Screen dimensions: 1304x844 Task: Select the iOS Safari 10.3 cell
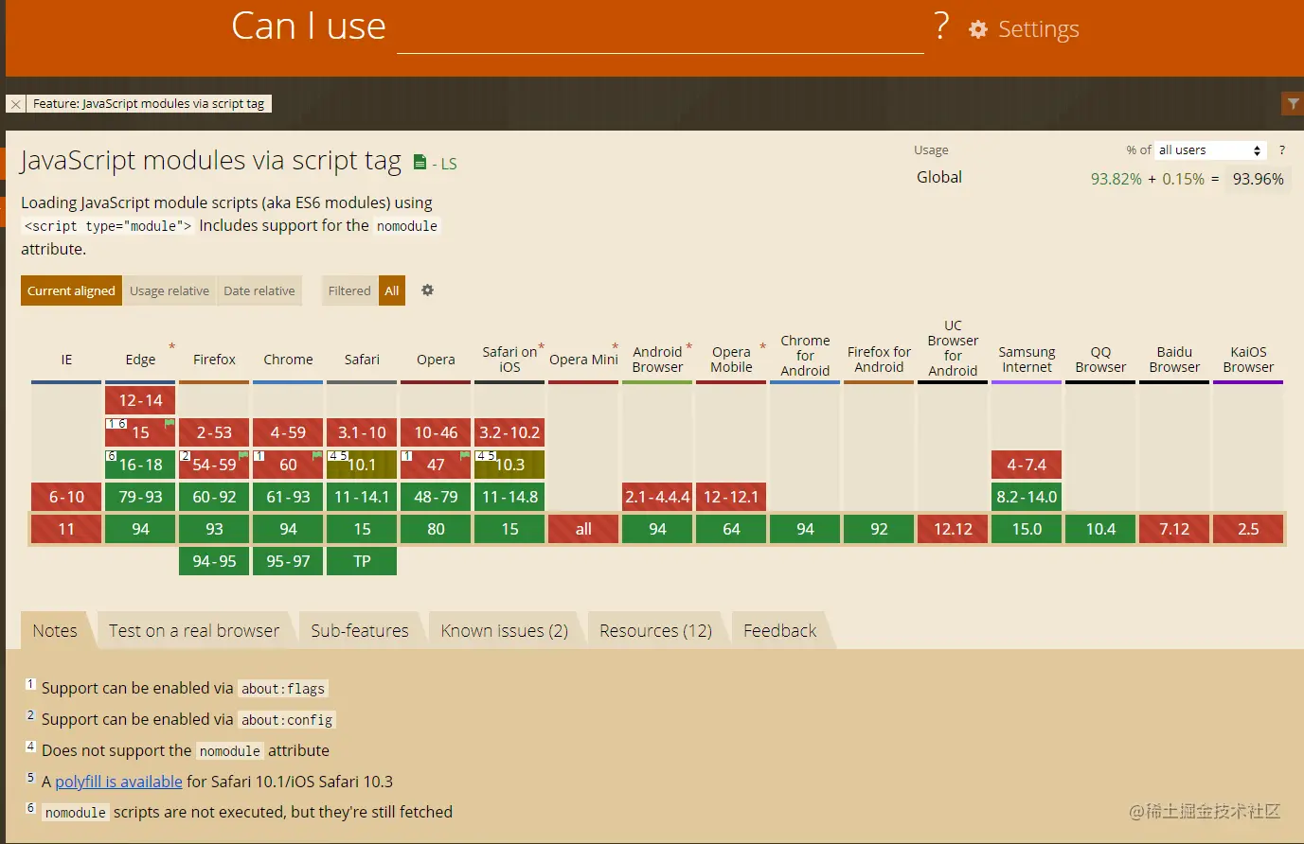509,465
